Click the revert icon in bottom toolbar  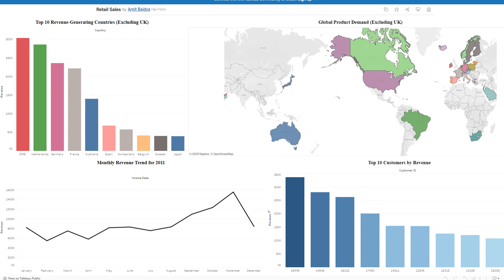tap(465, 278)
